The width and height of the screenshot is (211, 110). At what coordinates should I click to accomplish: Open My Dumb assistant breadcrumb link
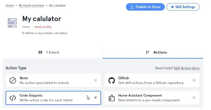[31, 6]
